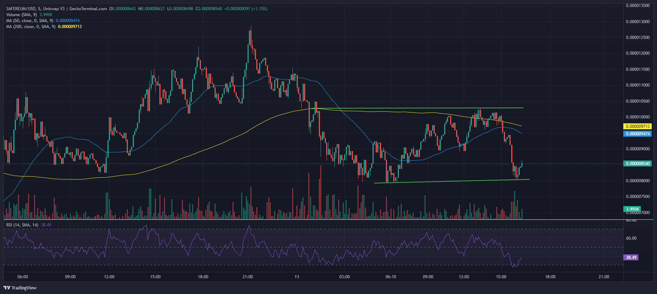The width and height of the screenshot is (657, 294).
Task: Click the 0.000012500 price axis label
Action: coord(638,37)
